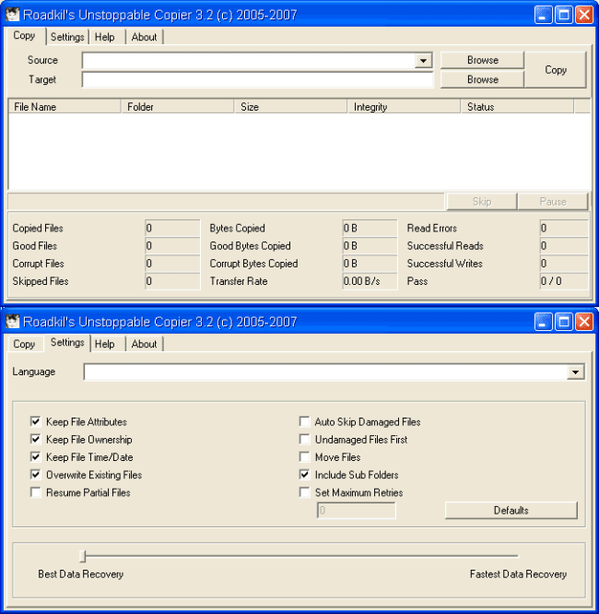Open the Language dropdown arrow

click(575, 372)
